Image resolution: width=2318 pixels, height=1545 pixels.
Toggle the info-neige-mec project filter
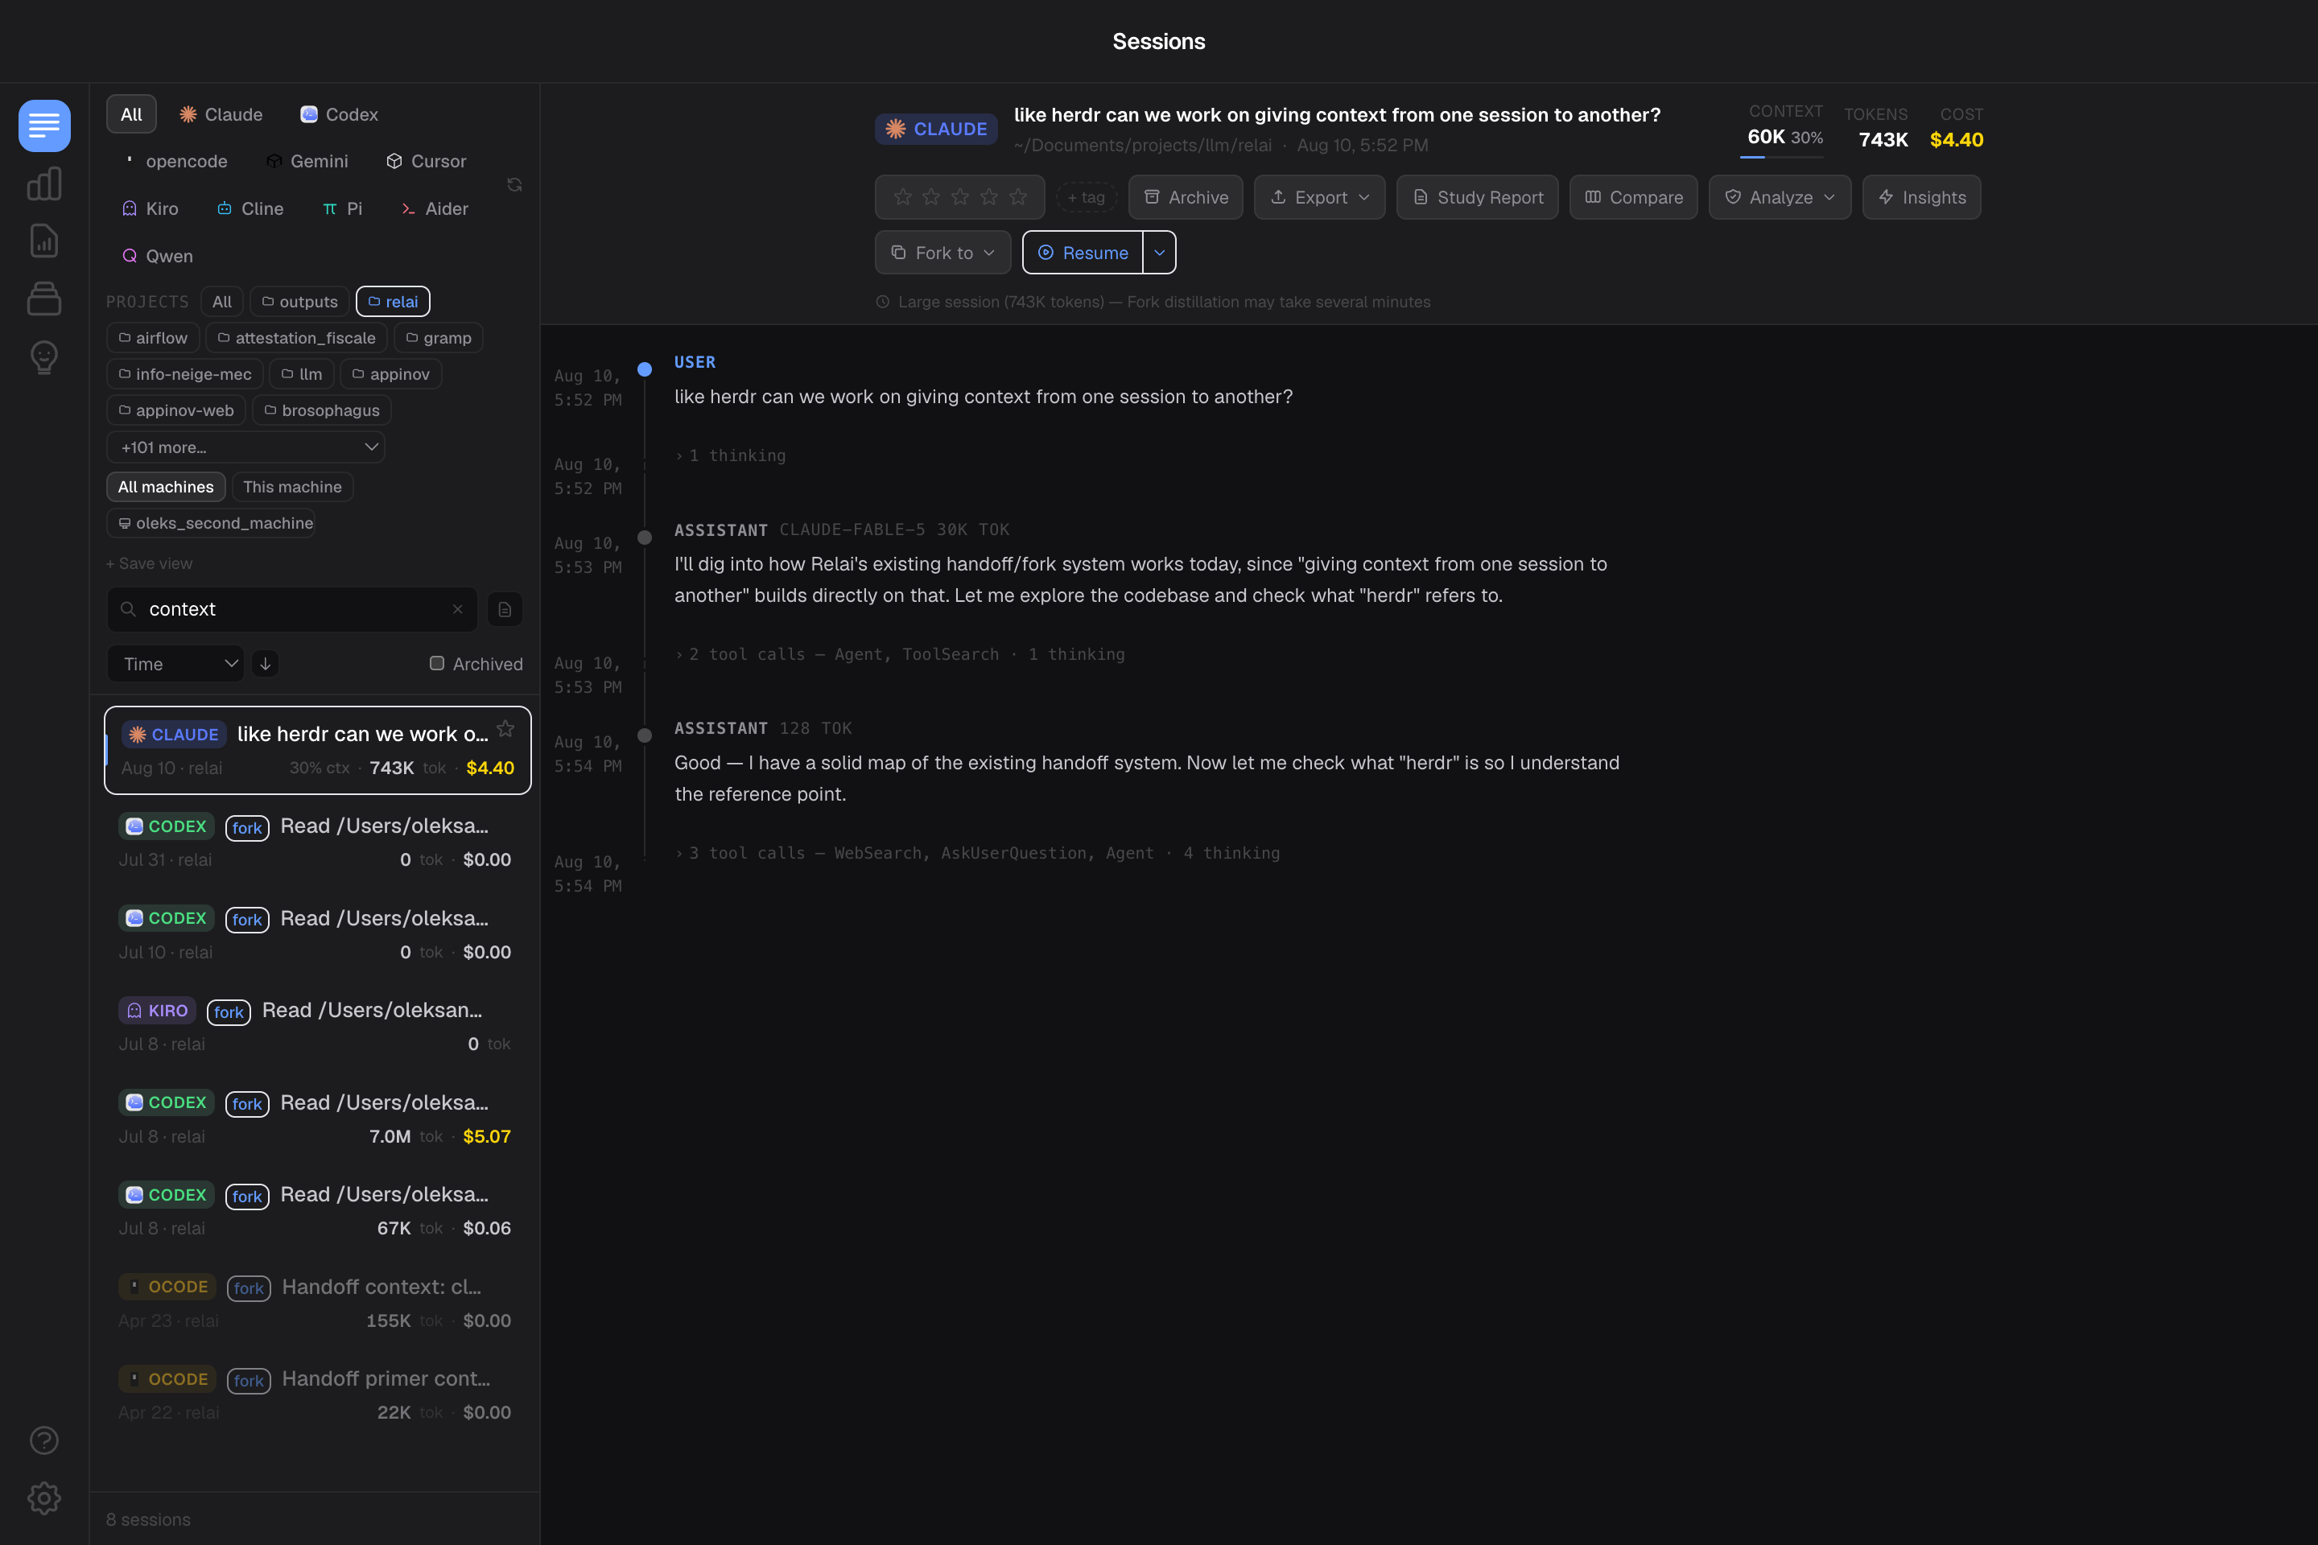click(x=184, y=373)
